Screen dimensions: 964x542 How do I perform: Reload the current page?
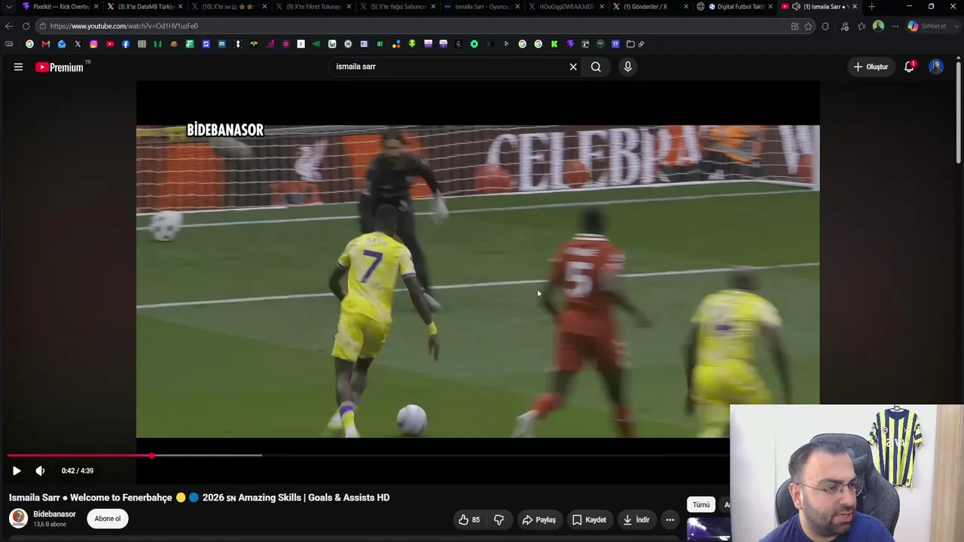tap(26, 26)
